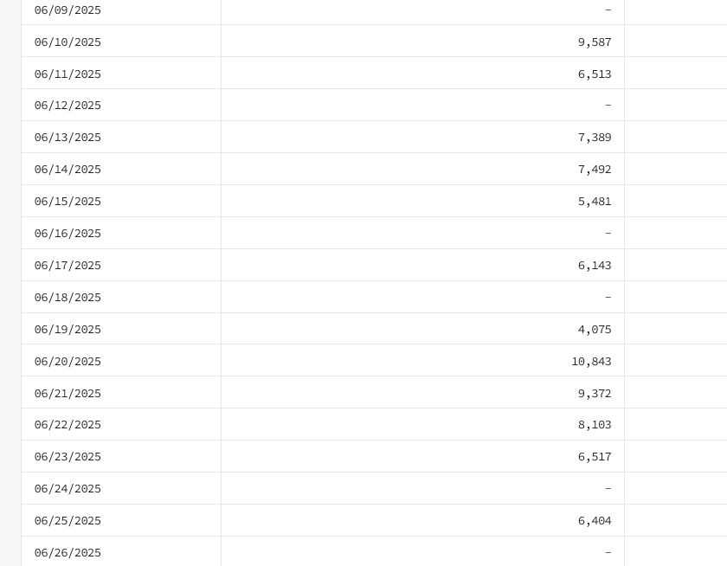The image size is (727, 566).
Task: Click the 4,075 value cell
Action: pos(423,329)
